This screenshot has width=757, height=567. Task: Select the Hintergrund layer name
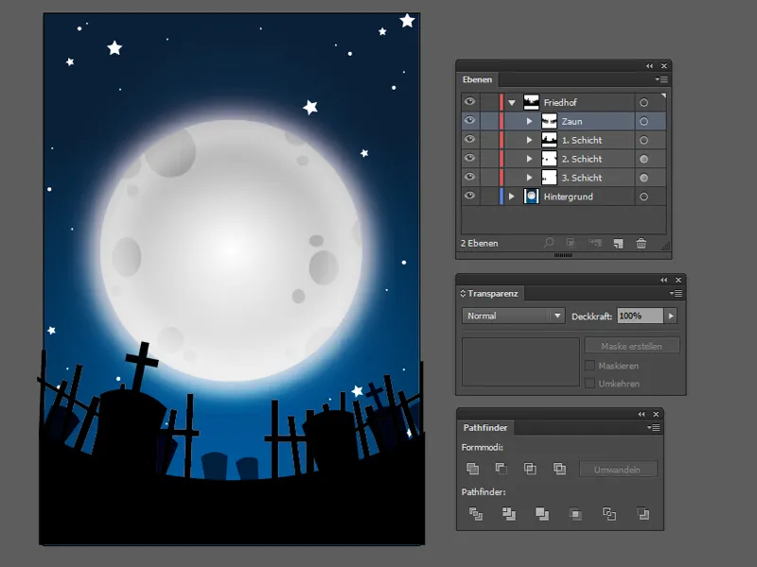569,197
